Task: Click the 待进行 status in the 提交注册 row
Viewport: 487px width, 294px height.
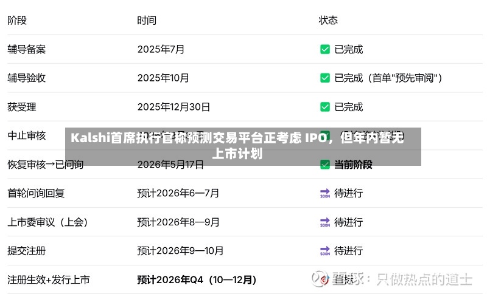Action: point(348,251)
